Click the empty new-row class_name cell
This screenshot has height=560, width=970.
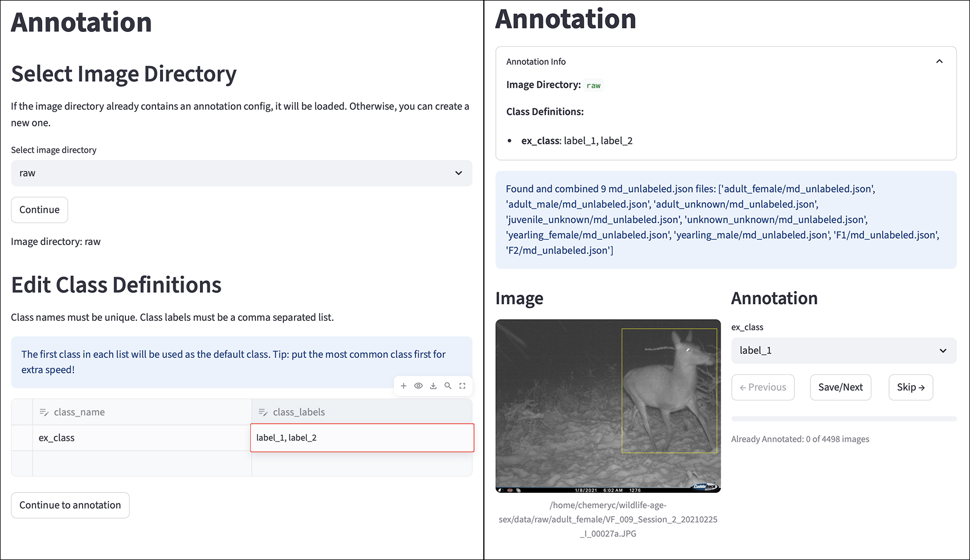(141, 463)
